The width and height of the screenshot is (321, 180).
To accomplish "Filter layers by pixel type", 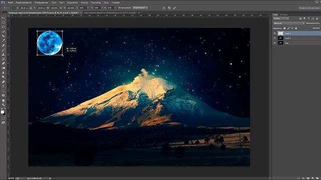I will (300, 18).
